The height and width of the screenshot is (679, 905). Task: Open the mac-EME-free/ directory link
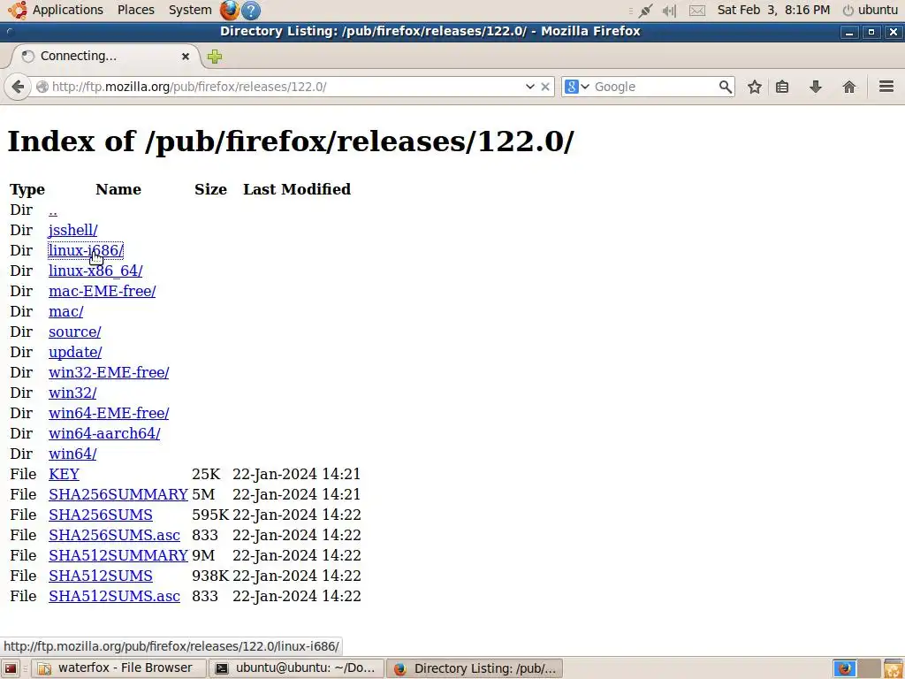103,291
